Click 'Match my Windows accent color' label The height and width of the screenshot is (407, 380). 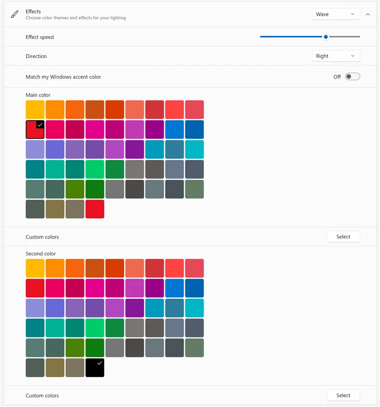point(63,77)
